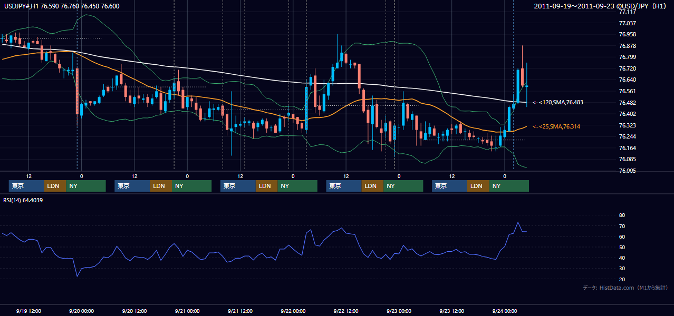Click price axis value 76.164
The image size is (674, 316).
(627, 148)
